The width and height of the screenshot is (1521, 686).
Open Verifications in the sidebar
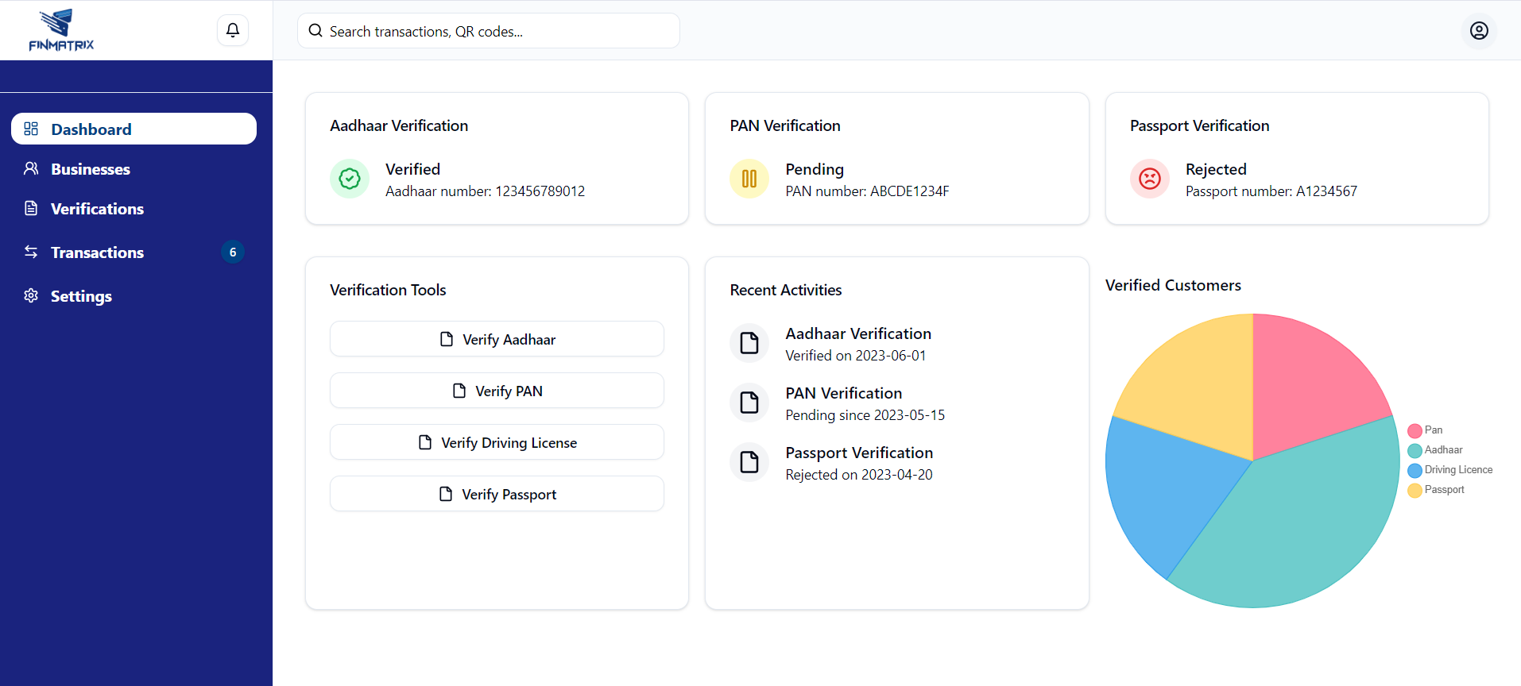tap(134, 208)
